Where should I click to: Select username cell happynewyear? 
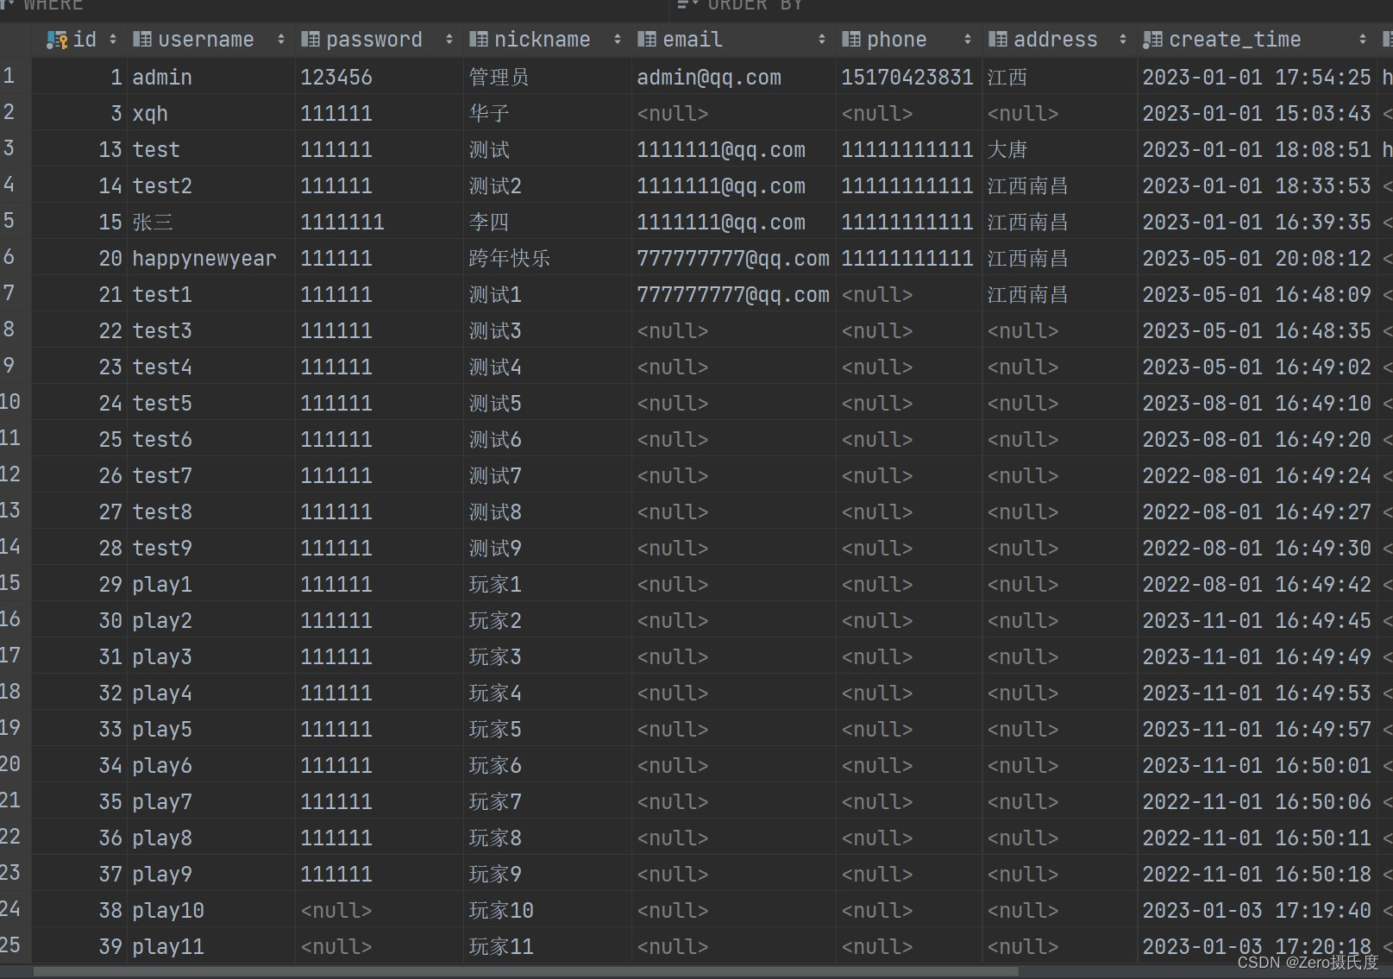coord(210,259)
